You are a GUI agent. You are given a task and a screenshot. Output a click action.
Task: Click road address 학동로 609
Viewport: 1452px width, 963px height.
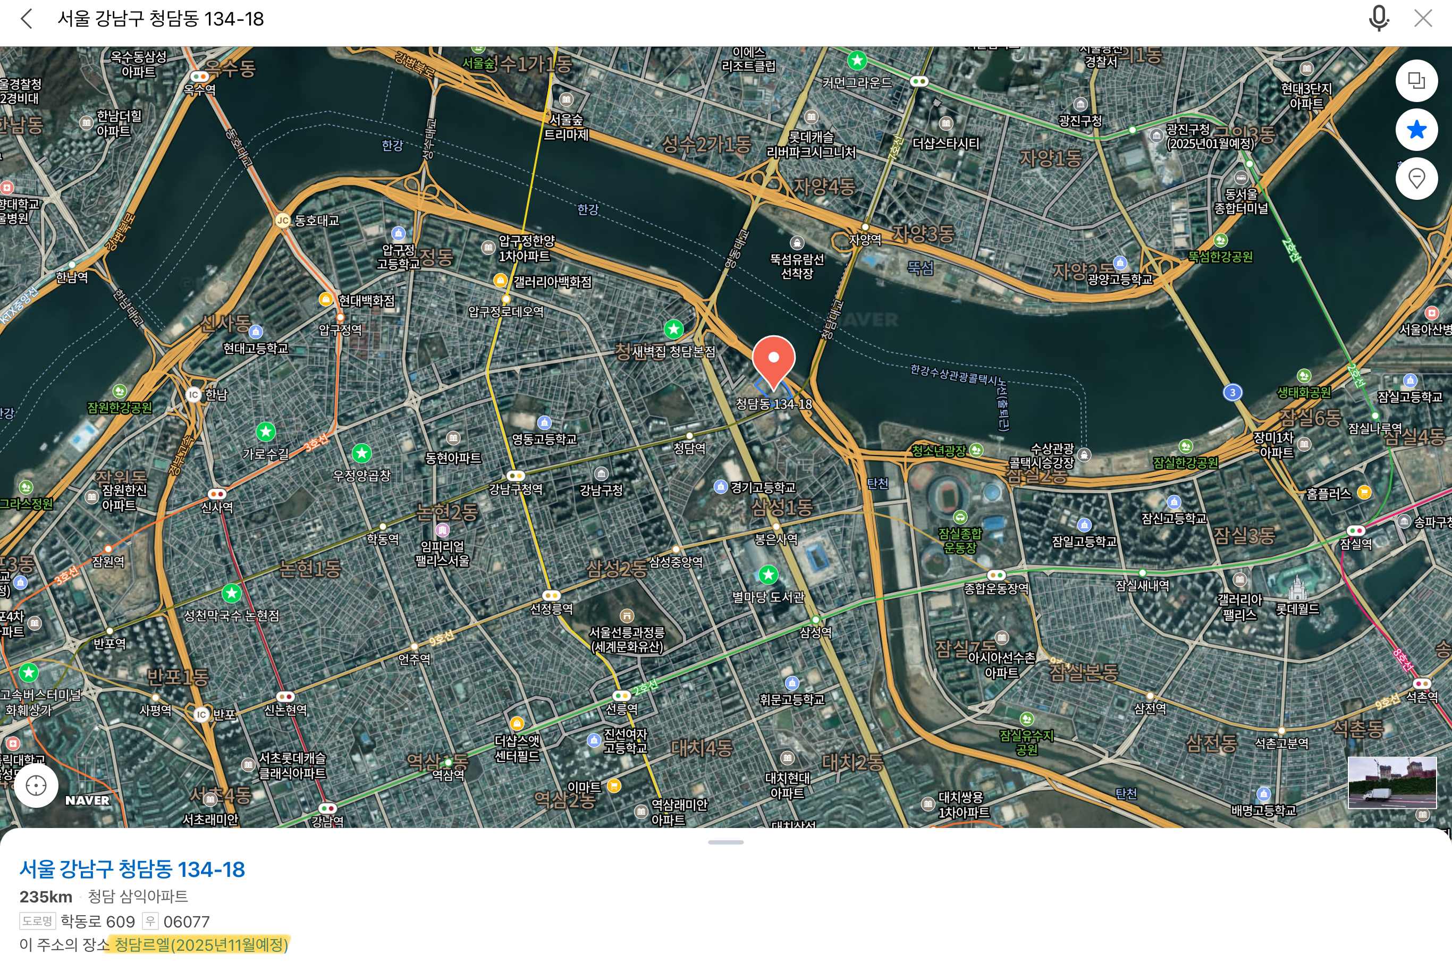[97, 921]
